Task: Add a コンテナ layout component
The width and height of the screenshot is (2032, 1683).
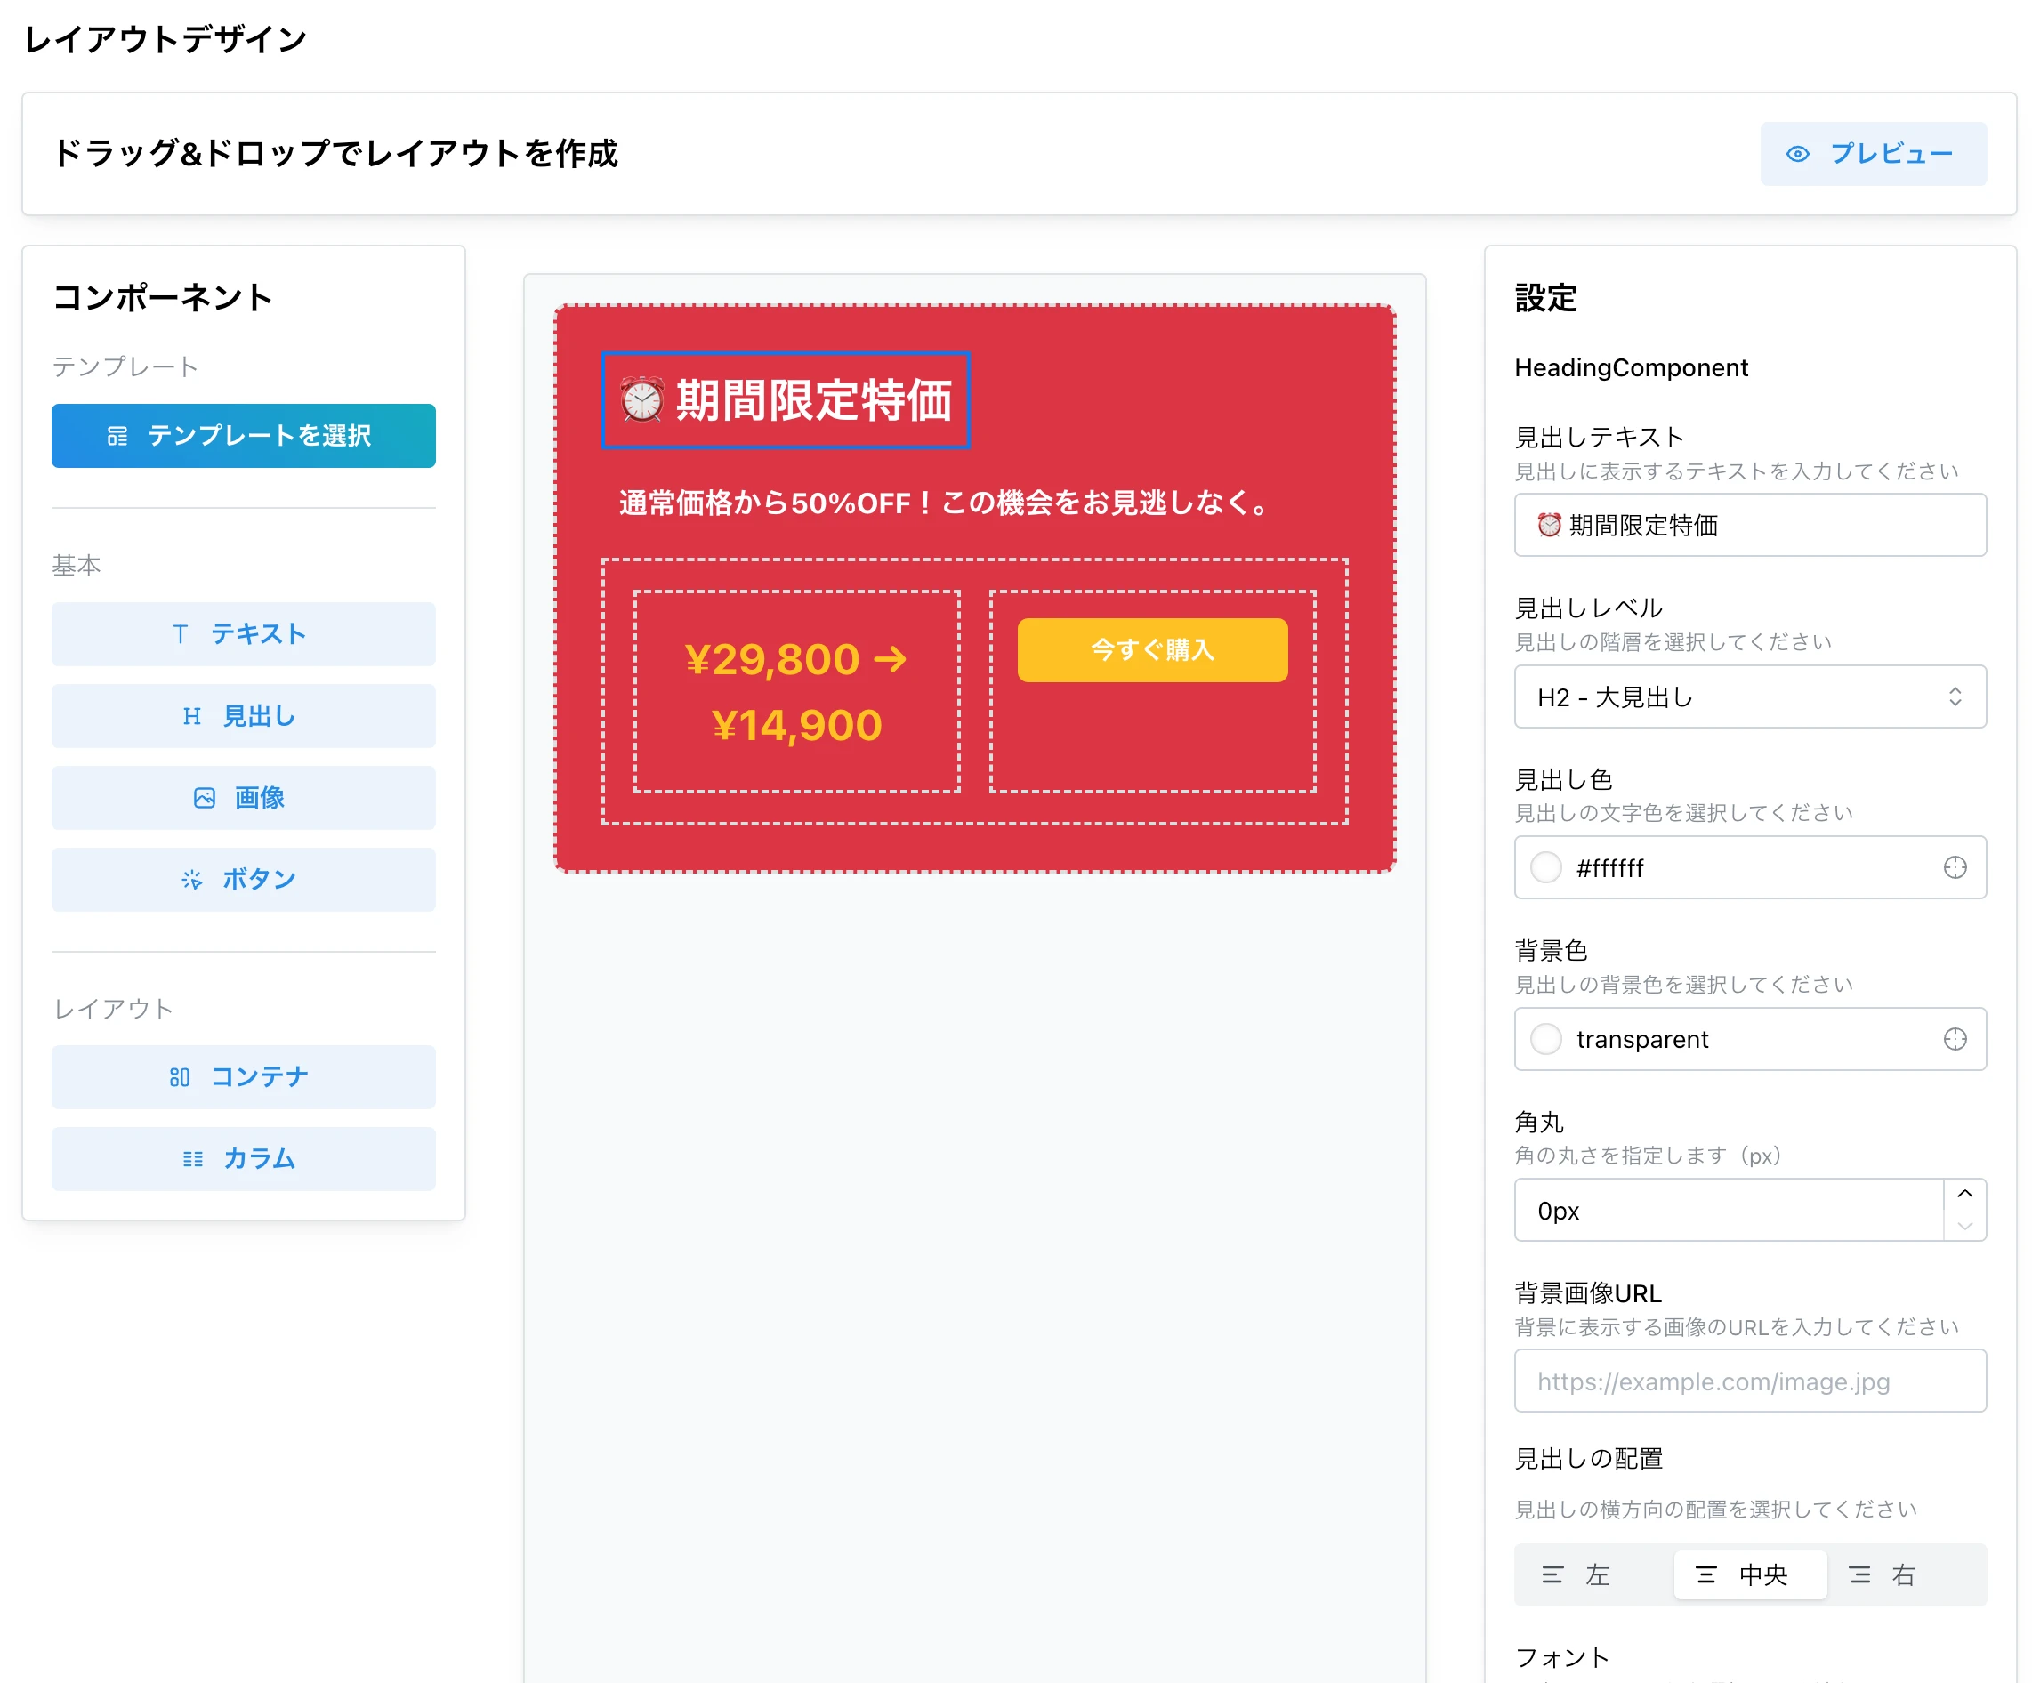Action: coord(243,1076)
